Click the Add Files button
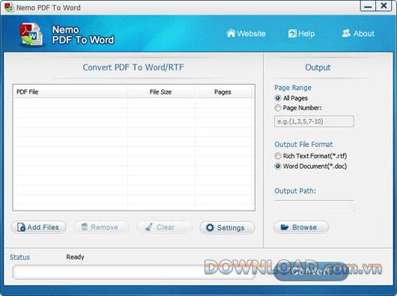The height and width of the screenshot is (296, 397). [x=38, y=227]
